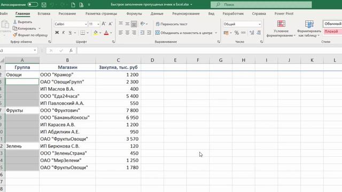Viewport: 342px width, 192px height.
Task: Open the Копировать dropdown arrow
Action: pyautogui.click(x=40, y=28)
